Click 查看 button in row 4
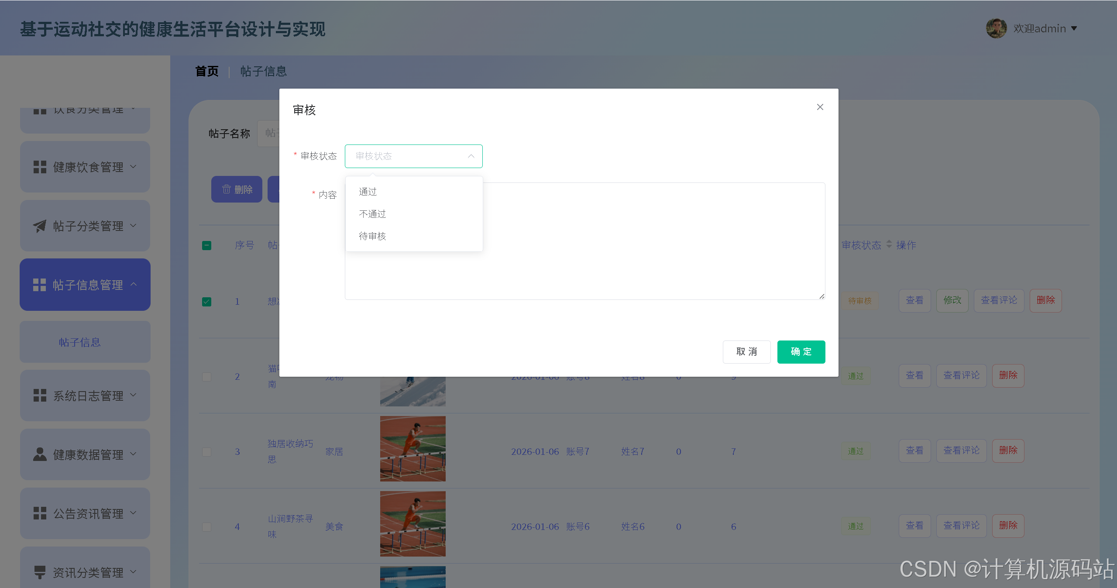The height and width of the screenshot is (588, 1117). 914,526
